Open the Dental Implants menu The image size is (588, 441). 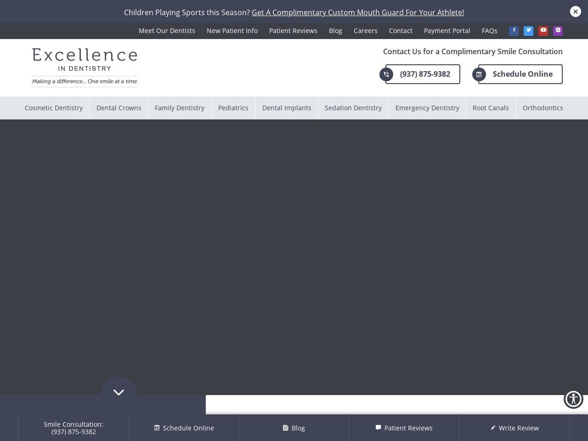click(x=287, y=108)
